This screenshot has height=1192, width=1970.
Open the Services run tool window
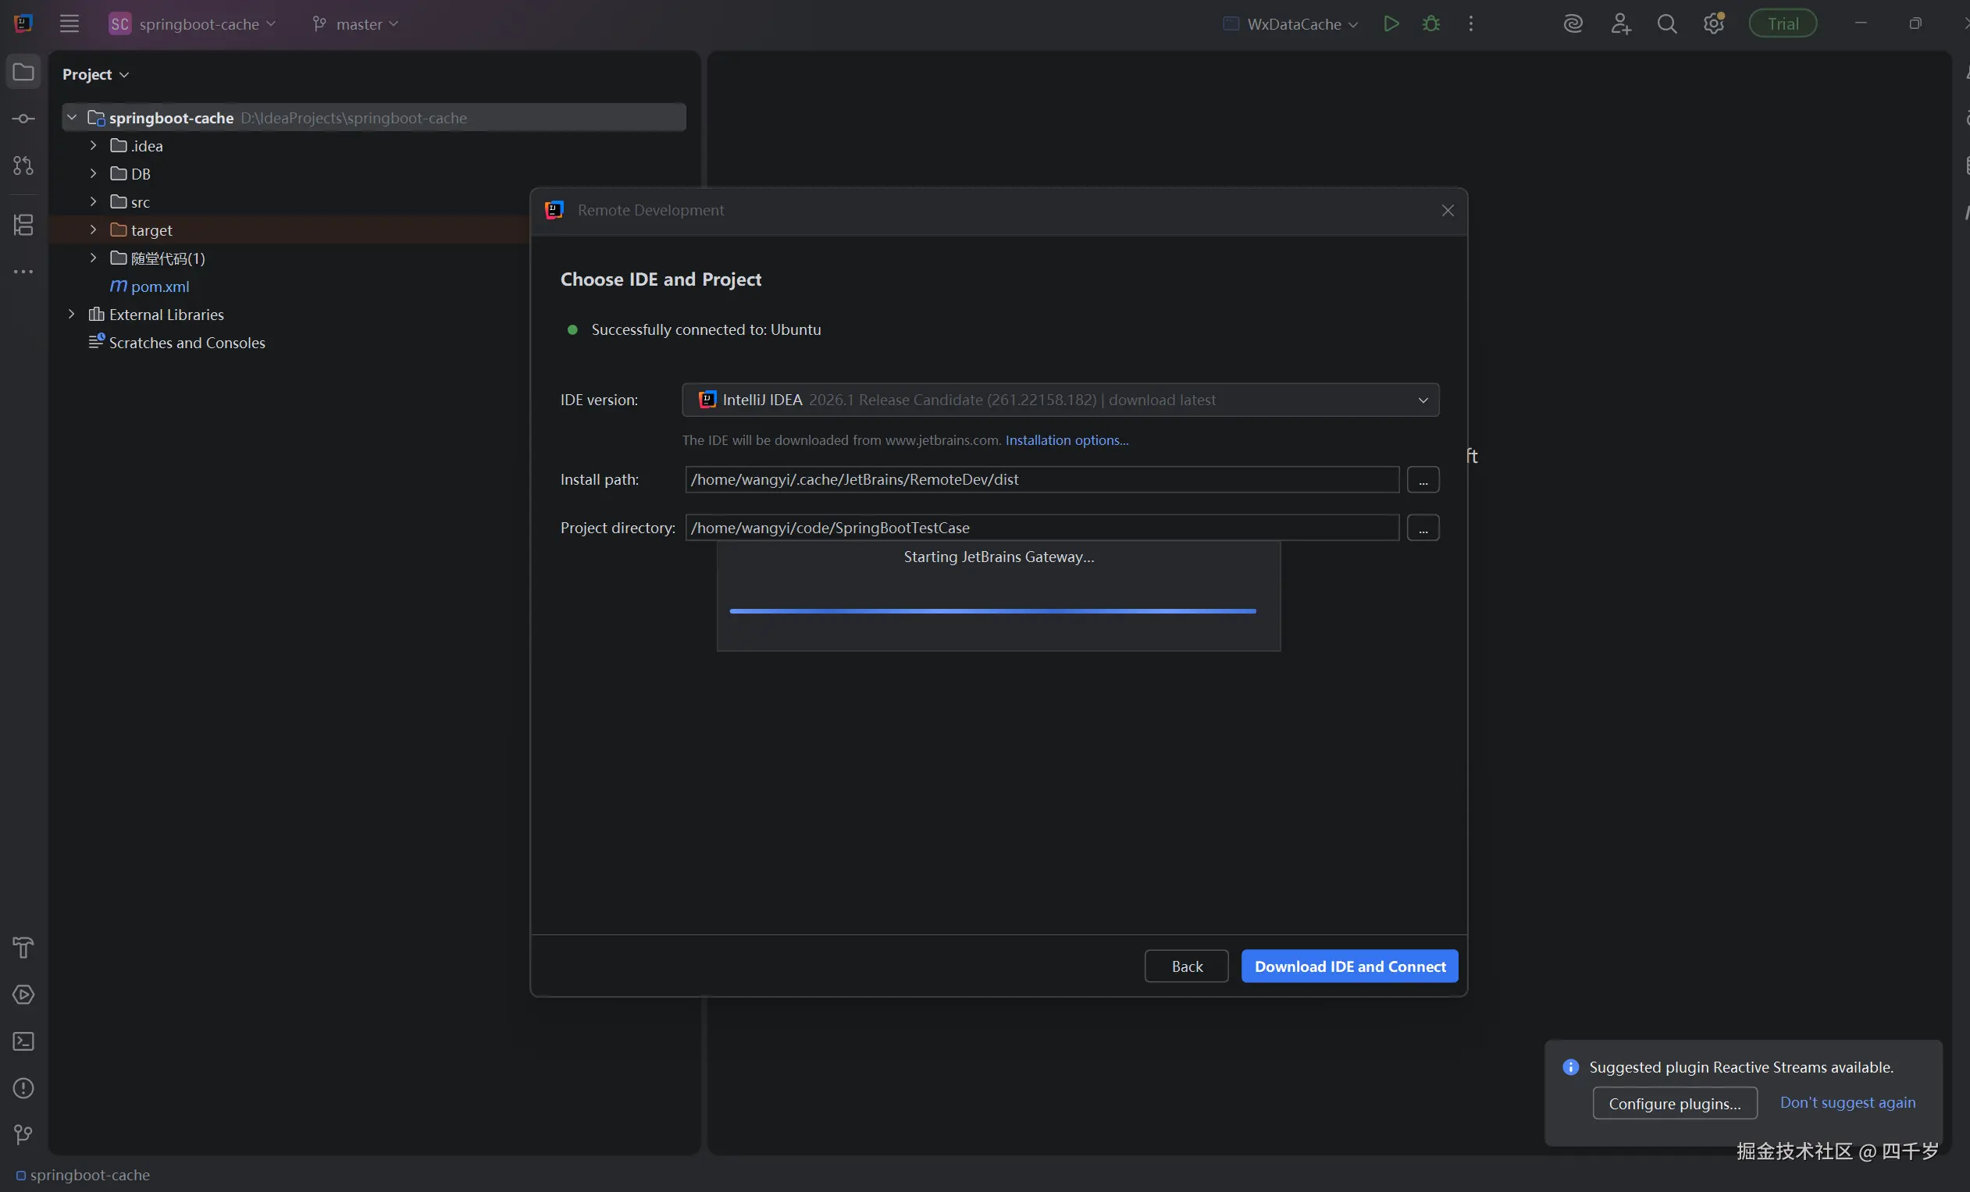(23, 995)
